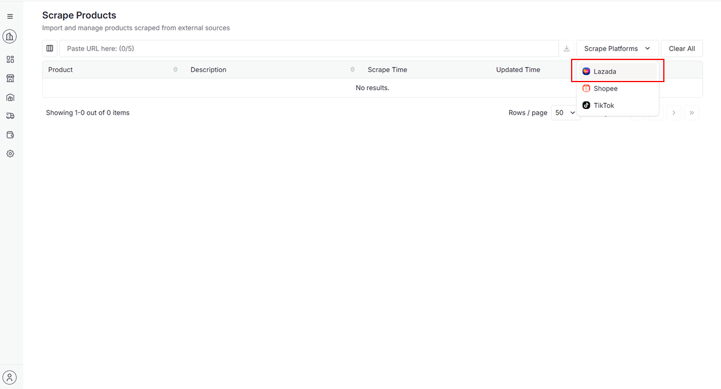Open the warehouse icon in the sidebar
This screenshot has width=721, height=389.
(x=10, y=97)
